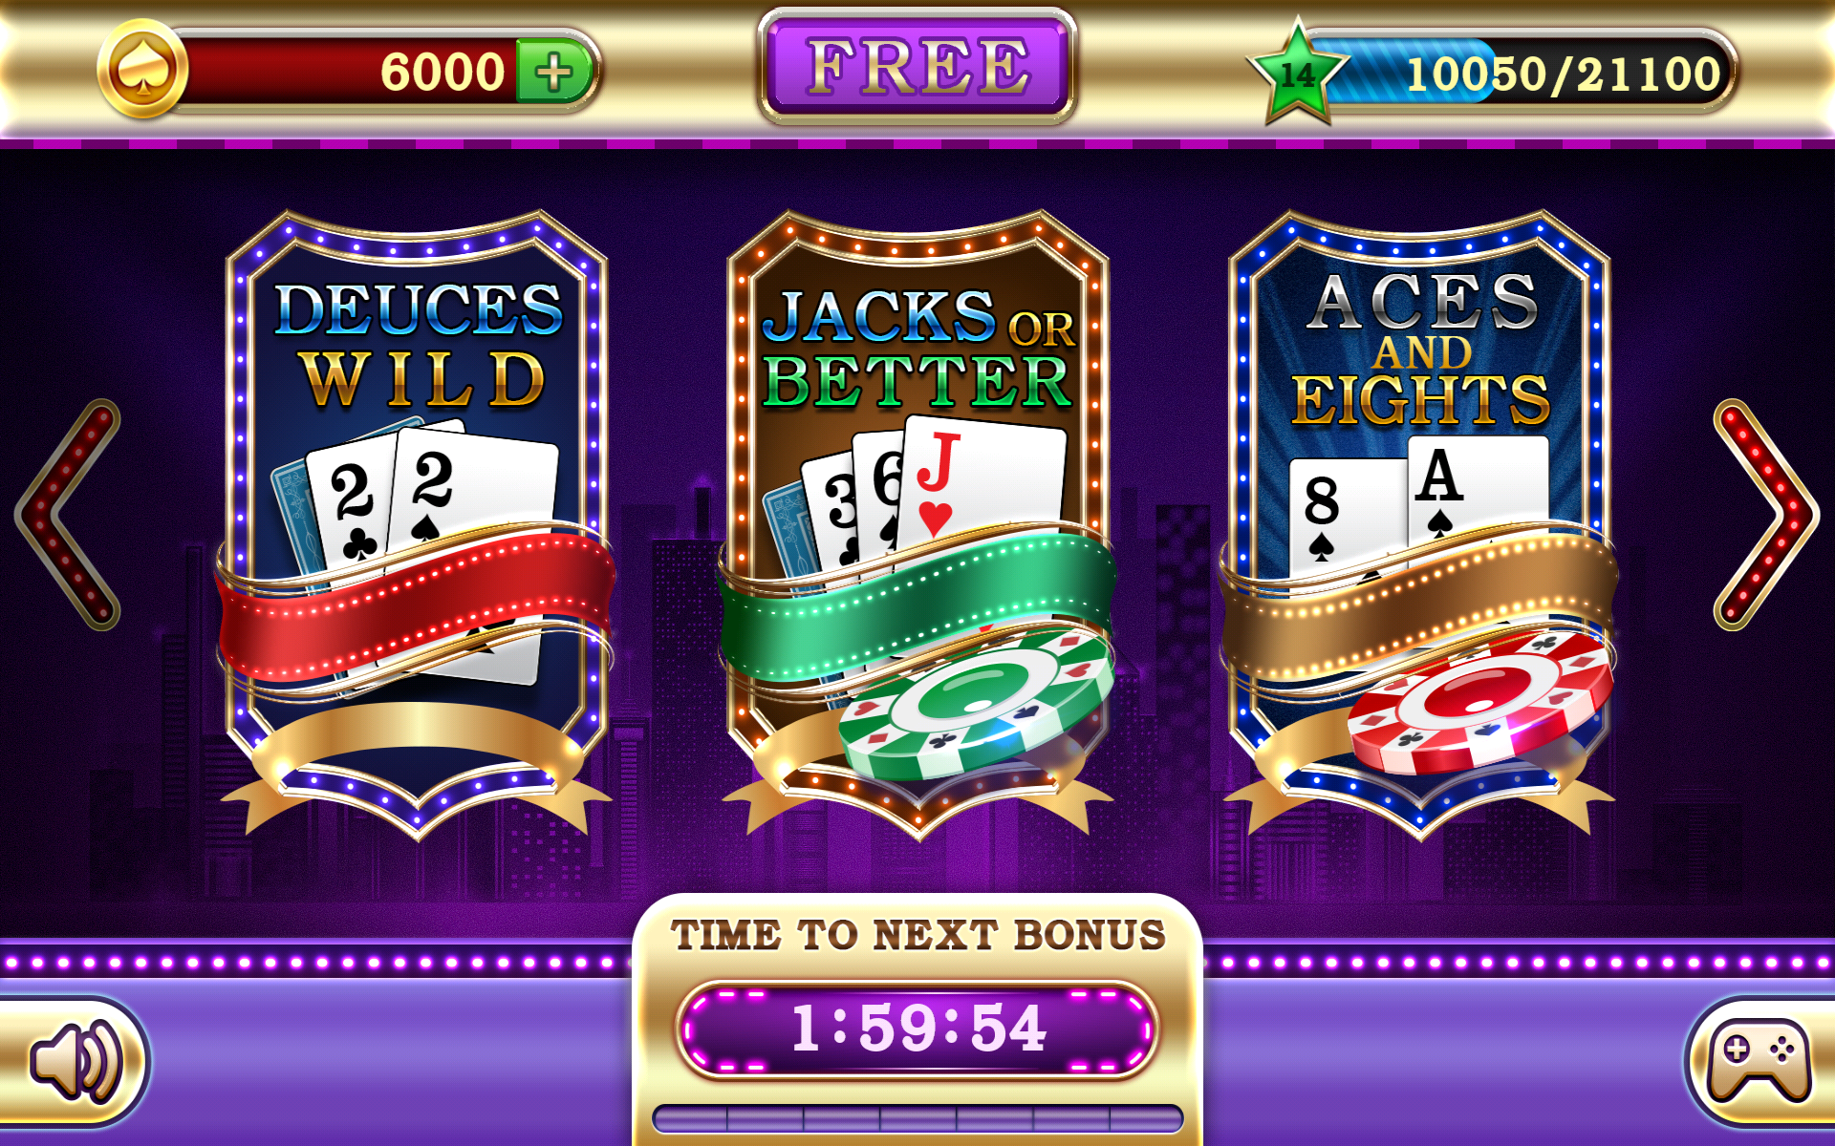
Task: Show previous games with left chevron arrow
Action: (x=69, y=514)
